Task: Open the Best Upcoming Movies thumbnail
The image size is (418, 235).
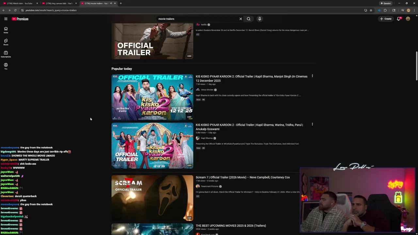Action: tap(152, 229)
